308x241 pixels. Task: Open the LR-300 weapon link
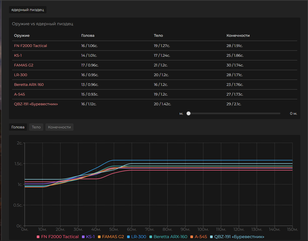tap(21, 75)
